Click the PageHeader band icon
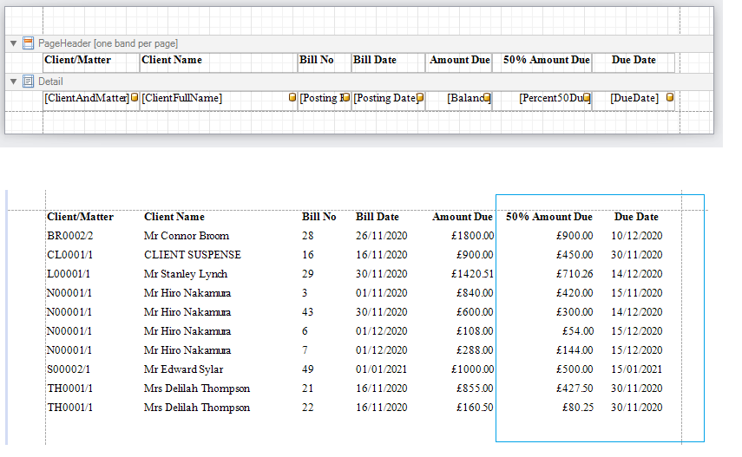This screenshot has width=742, height=457. pyautogui.click(x=29, y=43)
